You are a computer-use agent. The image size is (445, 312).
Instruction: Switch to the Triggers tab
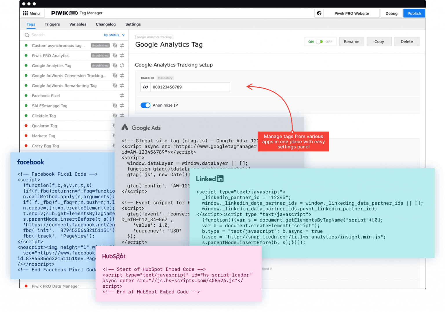pos(52,24)
